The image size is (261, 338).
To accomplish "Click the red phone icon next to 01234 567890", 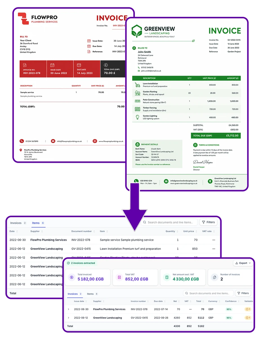I will click(x=22, y=141).
